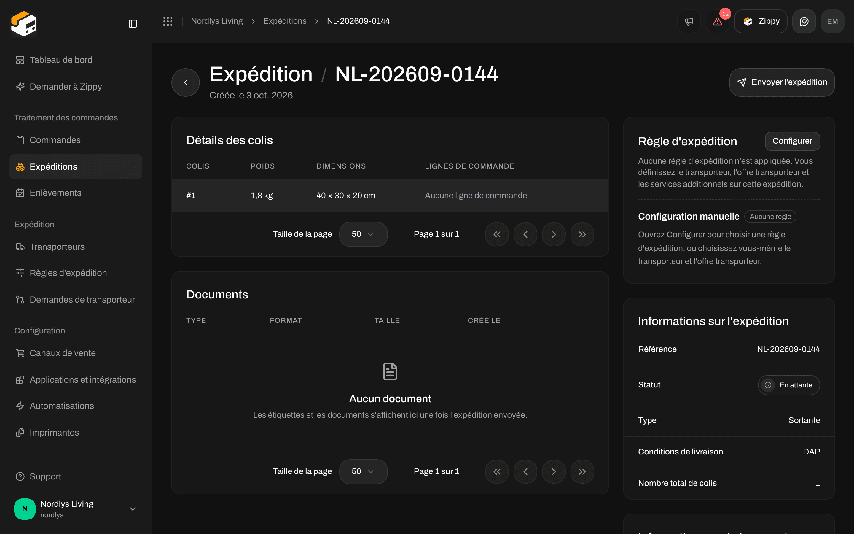Expand the Nordlys Living account switcher
Viewport: 854px width, 534px height.
pos(76,509)
